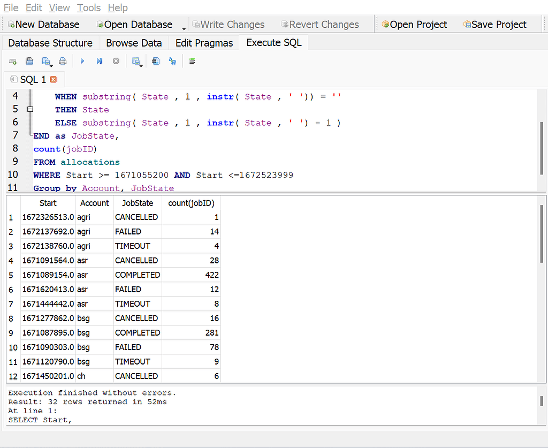The image size is (548, 448).
Task: Click the find and replace icon
Action: pyautogui.click(x=172, y=62)
